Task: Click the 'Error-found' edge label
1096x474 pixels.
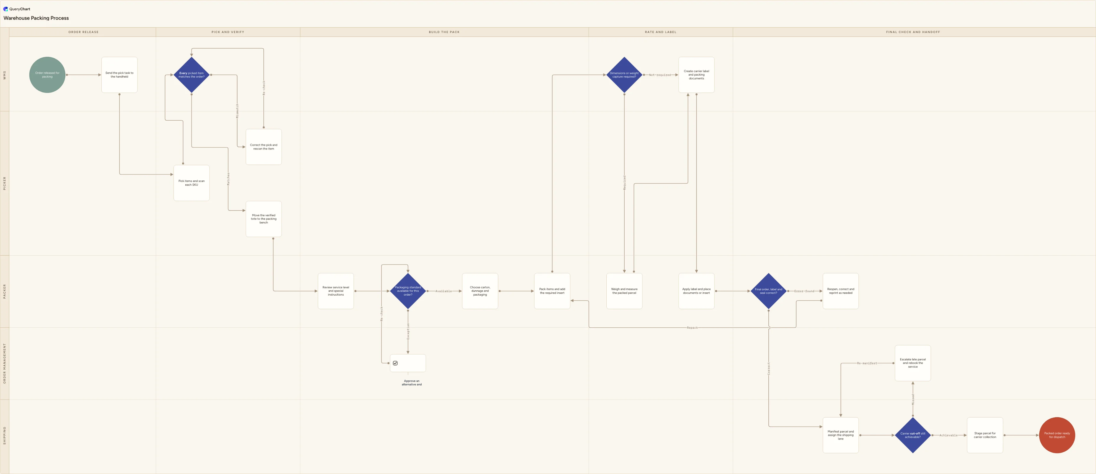Action: tap(804, 291)
